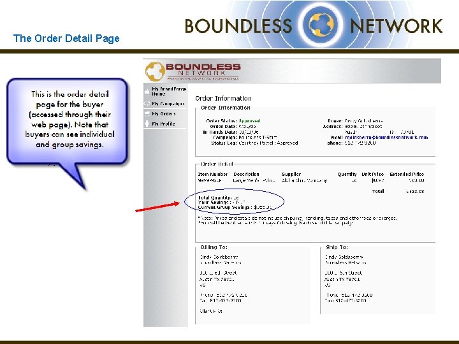The height and width of the screenshot is (344, 459).
Task: Click the Description column header
Action: point(246,174)
